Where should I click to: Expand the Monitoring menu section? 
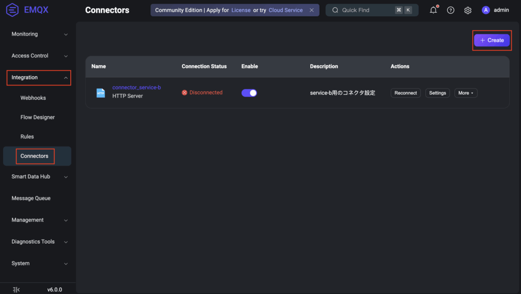(x=38, y=34)
